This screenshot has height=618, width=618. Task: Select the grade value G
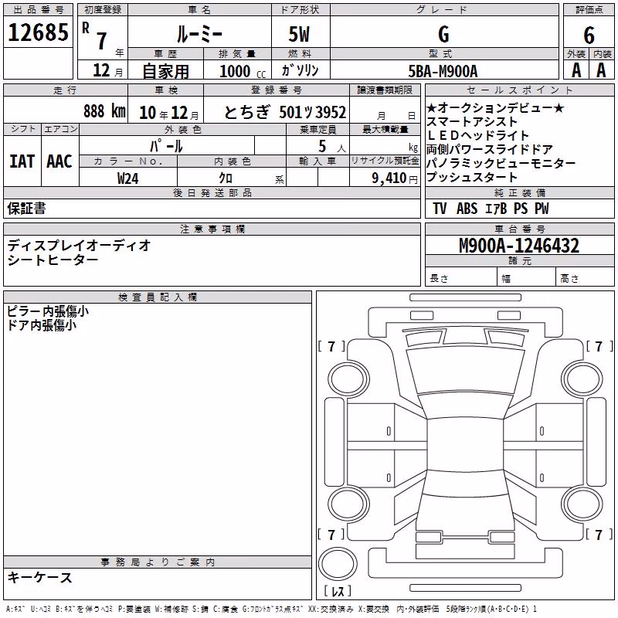[443, 34]
